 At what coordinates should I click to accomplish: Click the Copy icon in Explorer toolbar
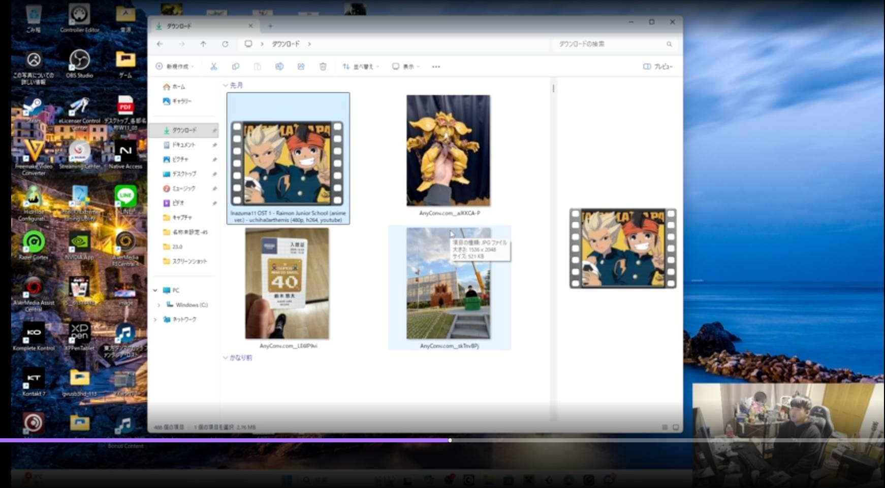236,66
